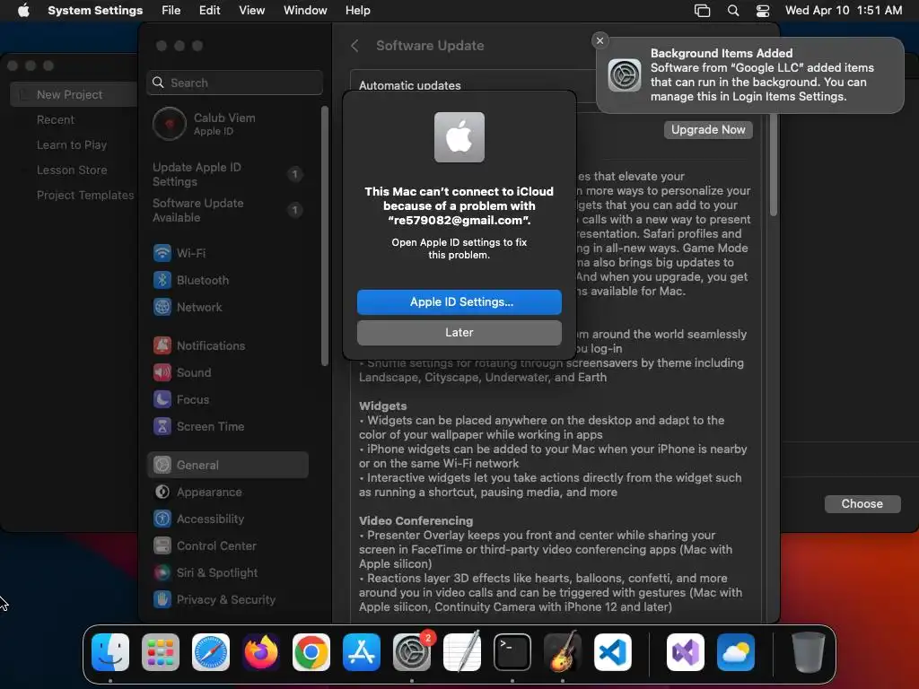Open Control Center in menu bar
Viewport: 919px width, 689px height.
(x=763, y=11)
